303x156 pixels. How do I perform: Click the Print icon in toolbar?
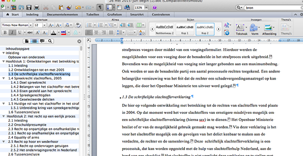36,7
